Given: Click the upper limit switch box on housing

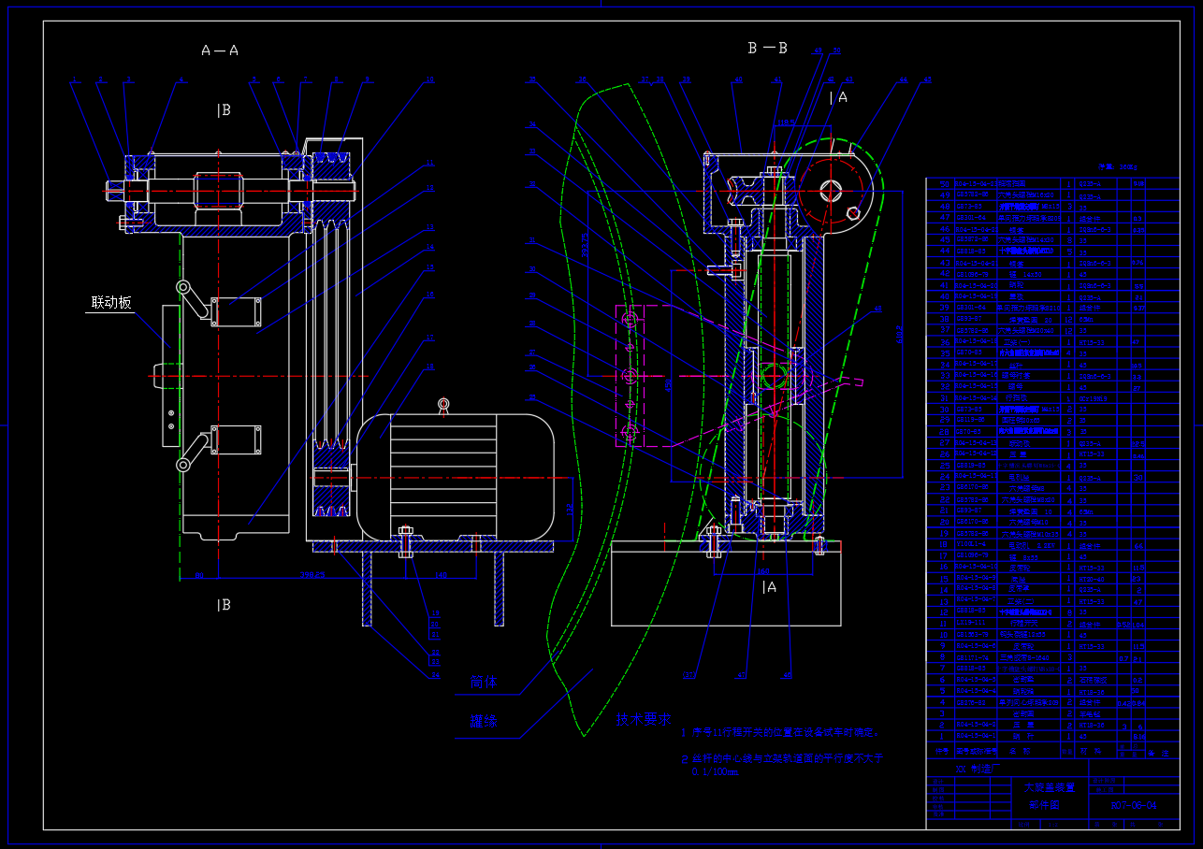Looking at the screenshot, I should click(x=235, y=312).
